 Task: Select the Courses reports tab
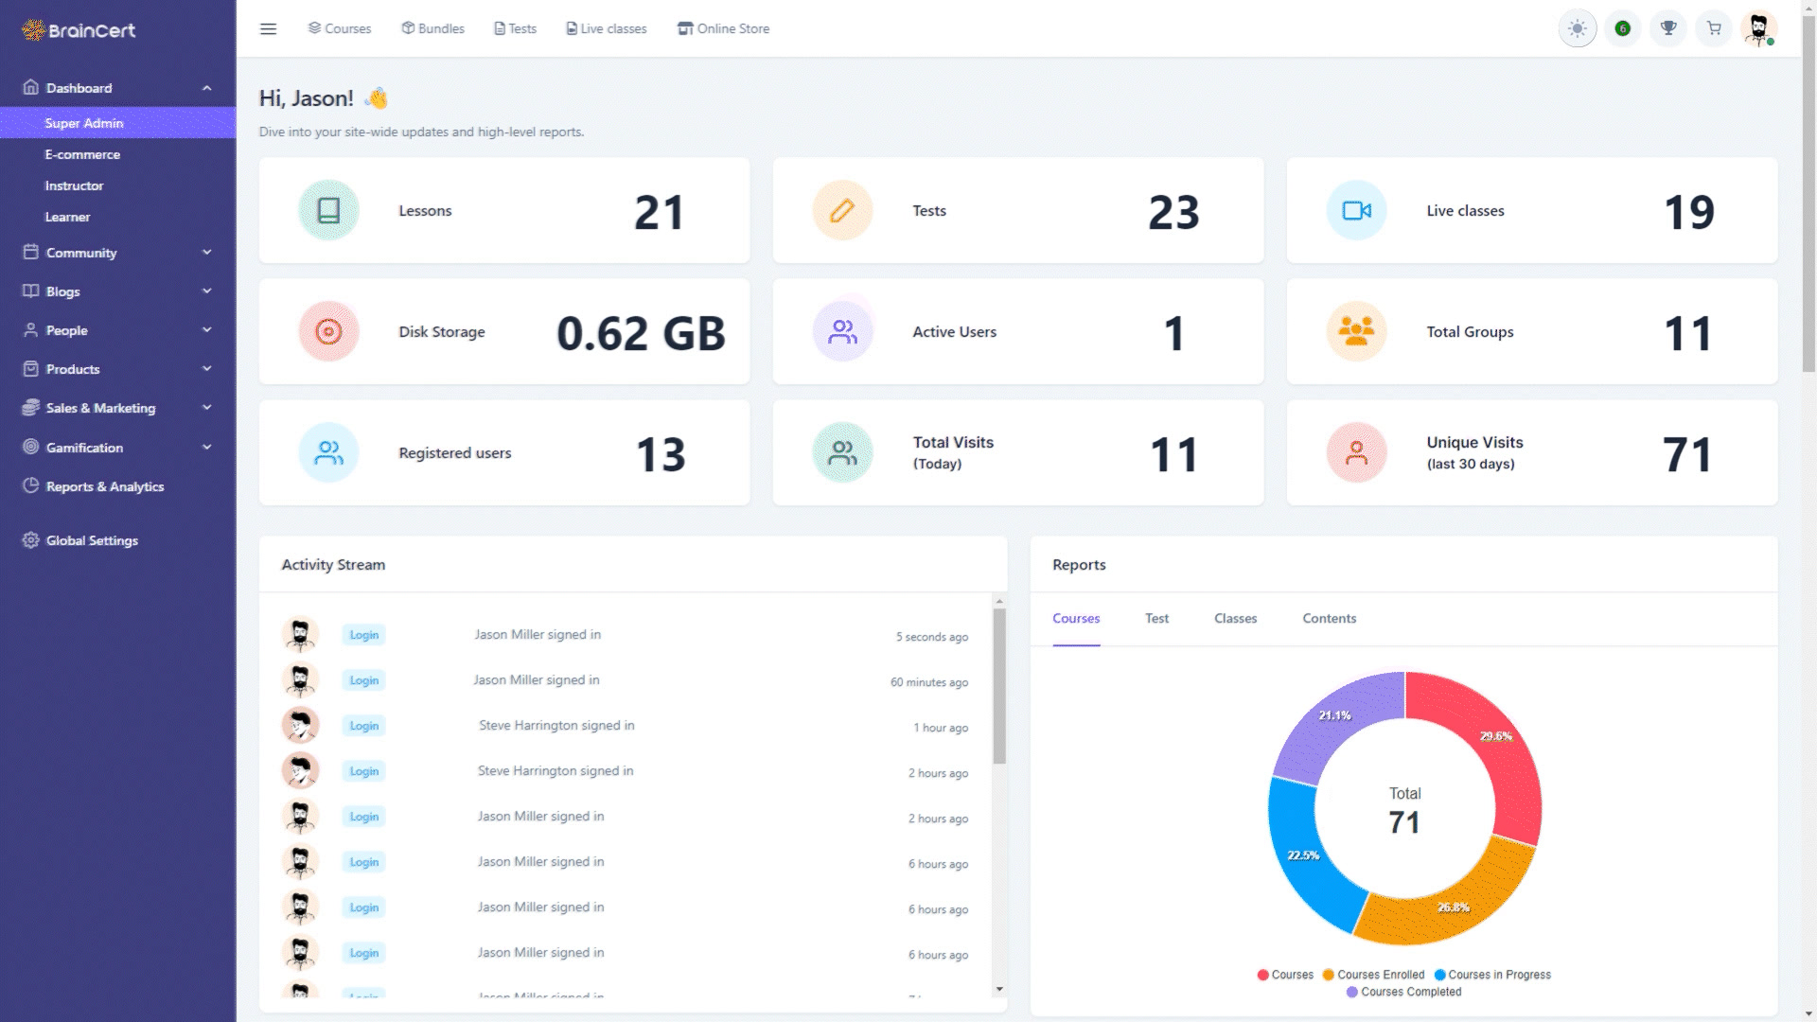click(x=1076, y=618)
